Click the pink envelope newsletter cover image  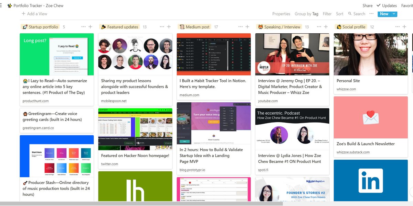tap(371, 117)
